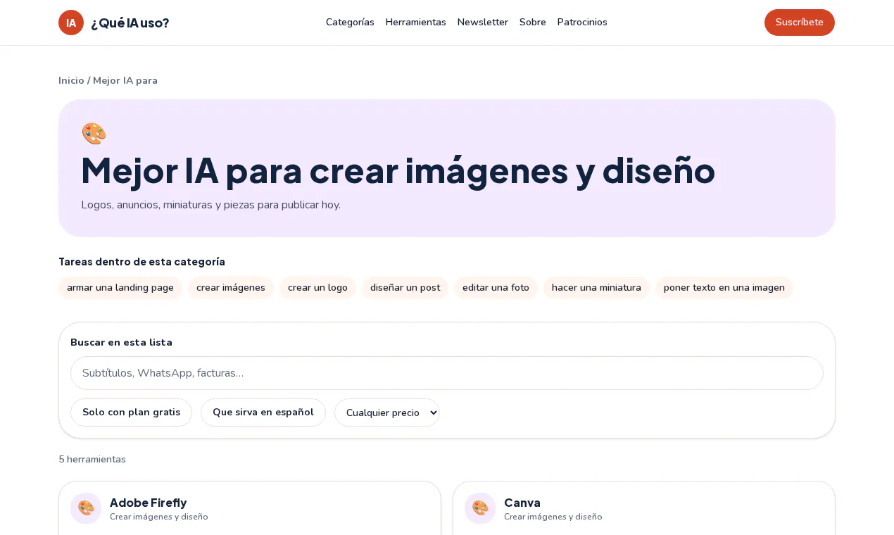Focus the 'Buscar en esta lista' search field
The height and width of the screenshot is (535, 894).
[x=447, y=373]
